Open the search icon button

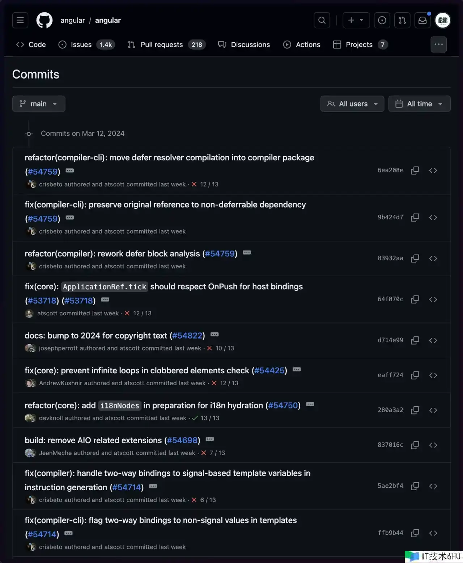322,20
